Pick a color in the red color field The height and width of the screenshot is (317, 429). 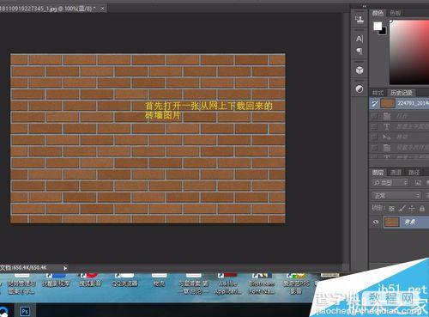(x=409, y=52)
